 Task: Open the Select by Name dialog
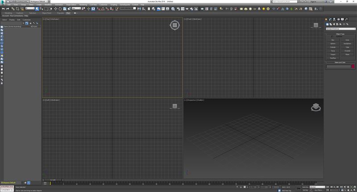point(41,9)
